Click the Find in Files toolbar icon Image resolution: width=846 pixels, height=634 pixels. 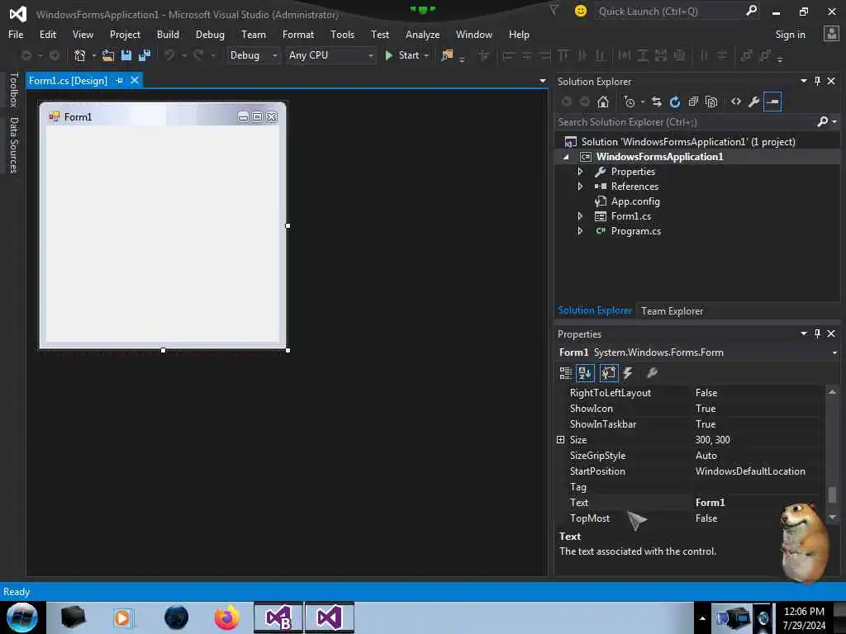point(447,55)
